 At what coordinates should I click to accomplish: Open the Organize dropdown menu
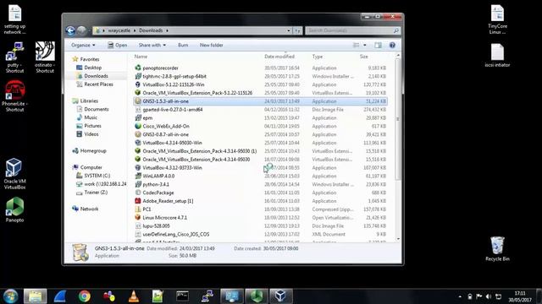tap(83, 45)
